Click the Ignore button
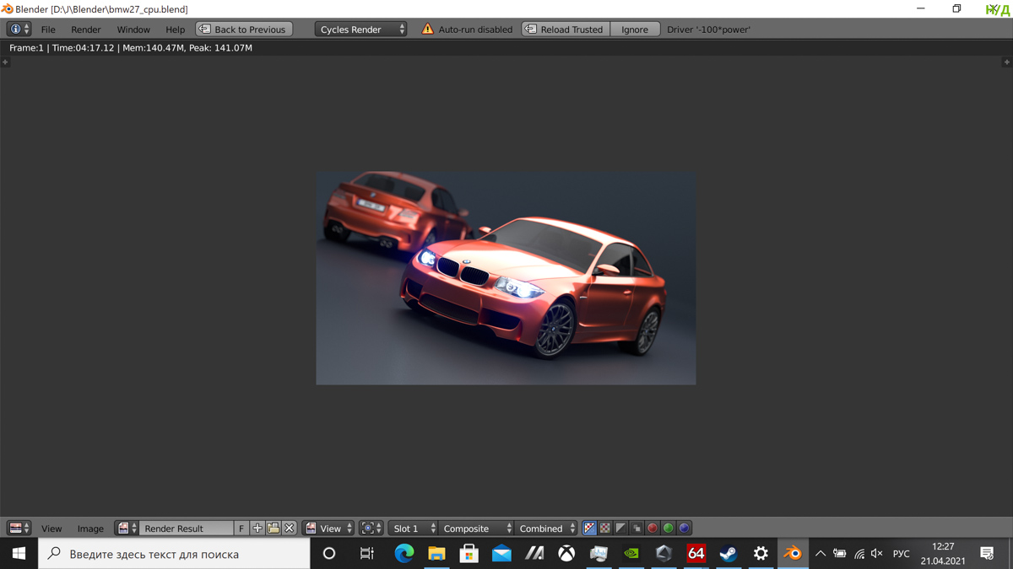Viewport: 1013px width, 569px height. [x=635, y=29]
